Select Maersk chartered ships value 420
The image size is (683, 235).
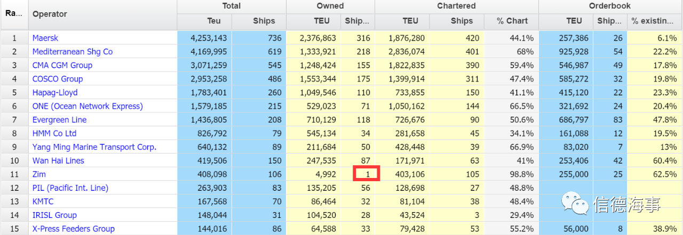[472, 38]
